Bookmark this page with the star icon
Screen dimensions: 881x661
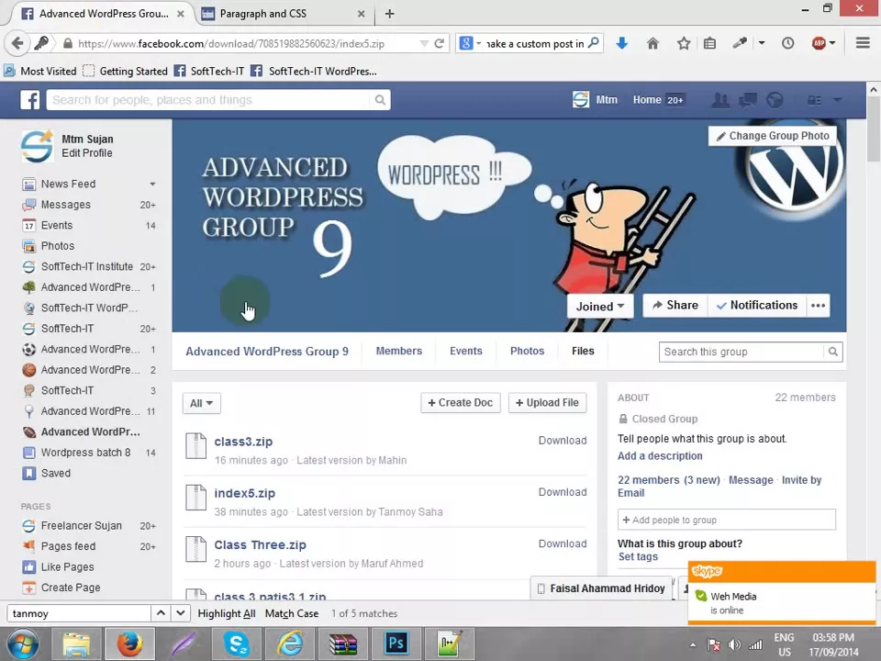[x=683, y=43]
